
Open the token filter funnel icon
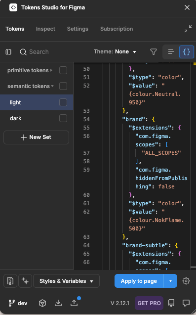point(154,52)
